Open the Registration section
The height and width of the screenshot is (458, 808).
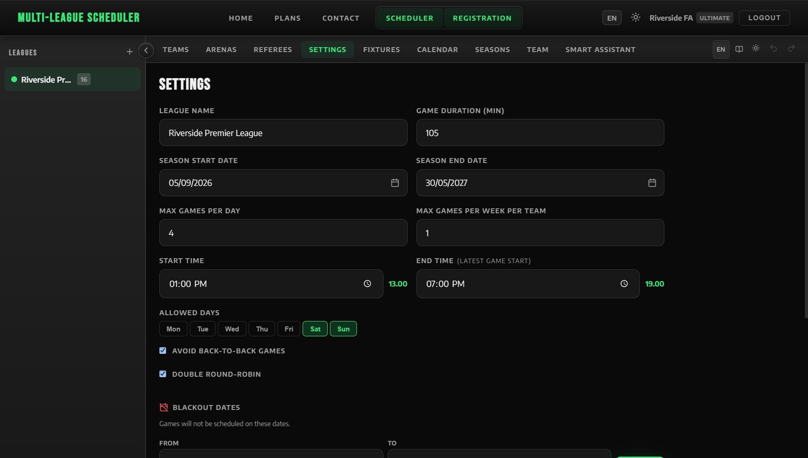pos(482,18)
